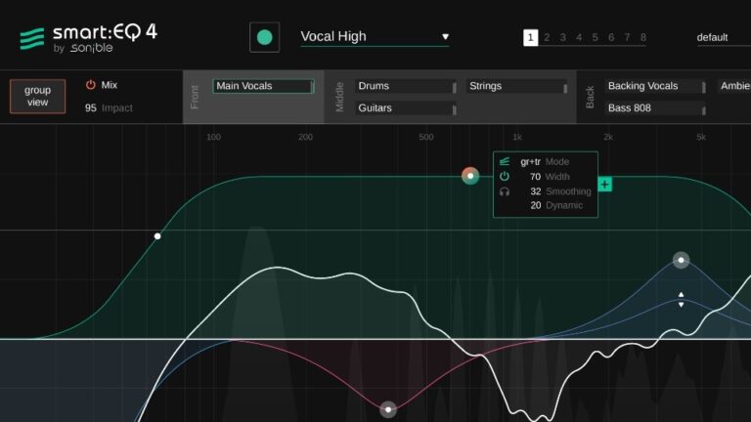Adjust the 32 Smoothing value
Viewport: 751px width, 422px height.
[x=535, y=191]
